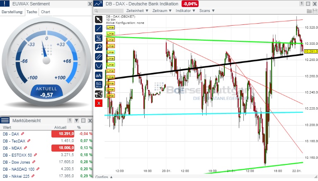The image size is (318, 181).
Task: Switch to the Tacho display tab
Action: pos(32,12)
